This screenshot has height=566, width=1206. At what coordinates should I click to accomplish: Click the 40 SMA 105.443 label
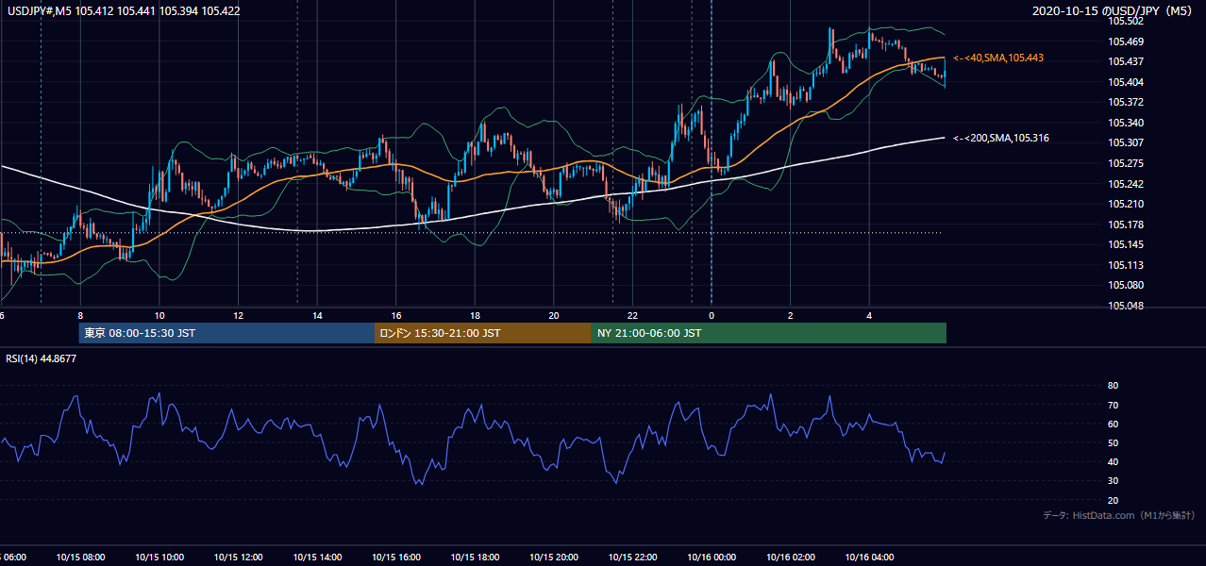998,58
